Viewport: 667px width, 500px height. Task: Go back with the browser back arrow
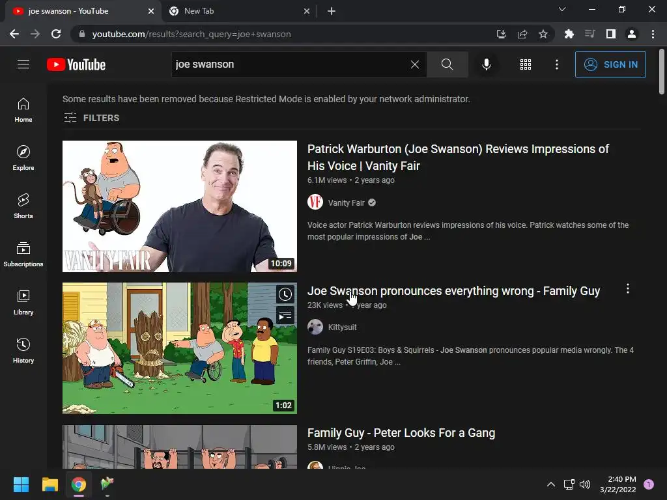[x=14, y=34]
